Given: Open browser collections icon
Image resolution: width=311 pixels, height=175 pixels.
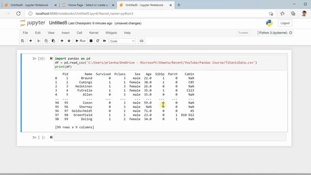Looking at the screenshot, I should 293,14.
